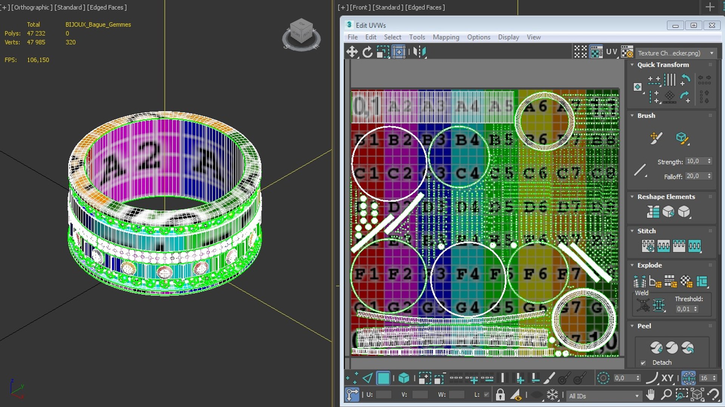The image size is (725, 407).
Task: Toggle the L lock checkbox
Action: [x=486, y=395]
